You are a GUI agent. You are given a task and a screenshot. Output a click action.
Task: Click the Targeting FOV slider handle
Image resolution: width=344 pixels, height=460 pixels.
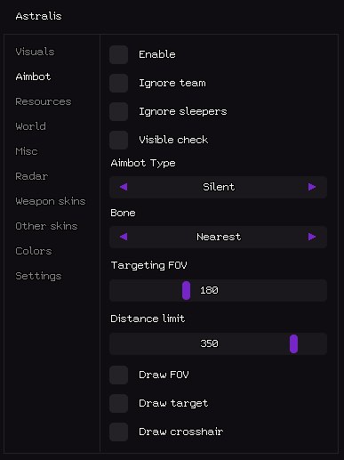coord(186,291)
